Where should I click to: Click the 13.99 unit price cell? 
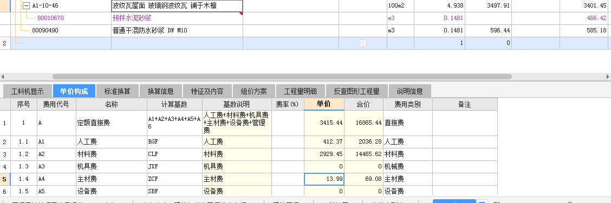[x=324, y=179]
